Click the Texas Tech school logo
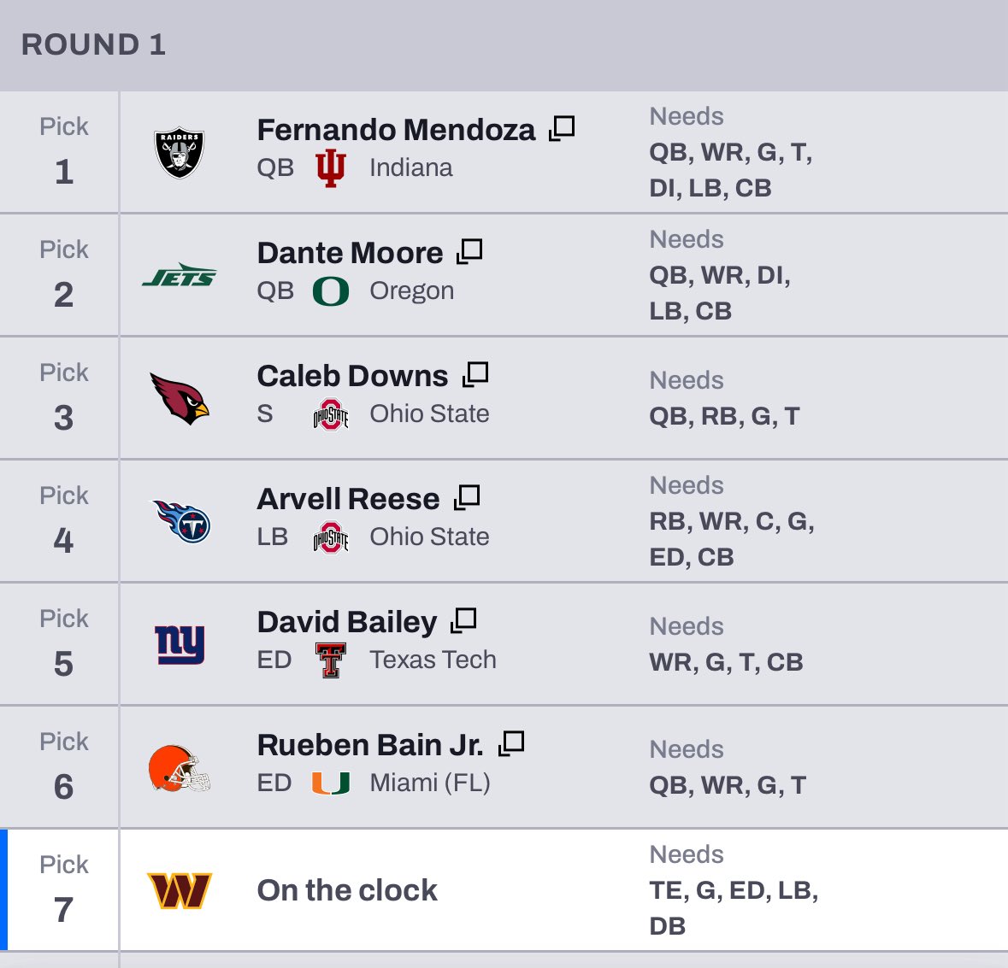This screenshot has width=1008, height=968. 331,660
